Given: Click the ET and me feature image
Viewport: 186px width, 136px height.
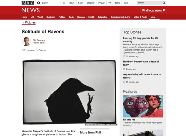Looking at the screenshot, I should coord(143,107).
